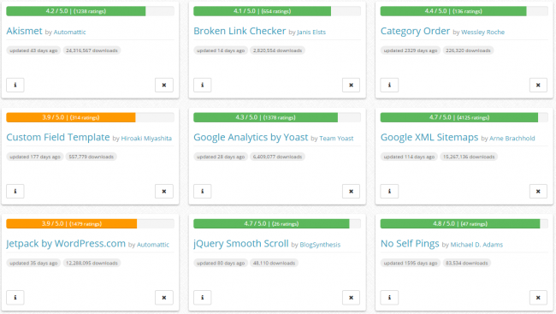Remove the Broken Link Checker card
This screenshot has height=314, width=556.
351,86
